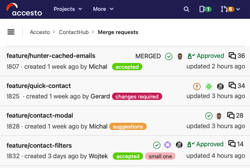Viewport: 250px width, 168px height.
Task: Expand the More dropdown menu
Action: coord(103,9)
